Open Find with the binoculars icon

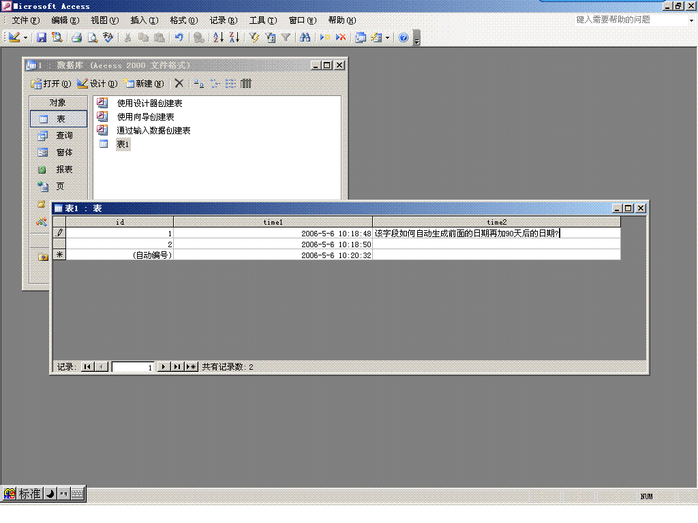[305, 38]
